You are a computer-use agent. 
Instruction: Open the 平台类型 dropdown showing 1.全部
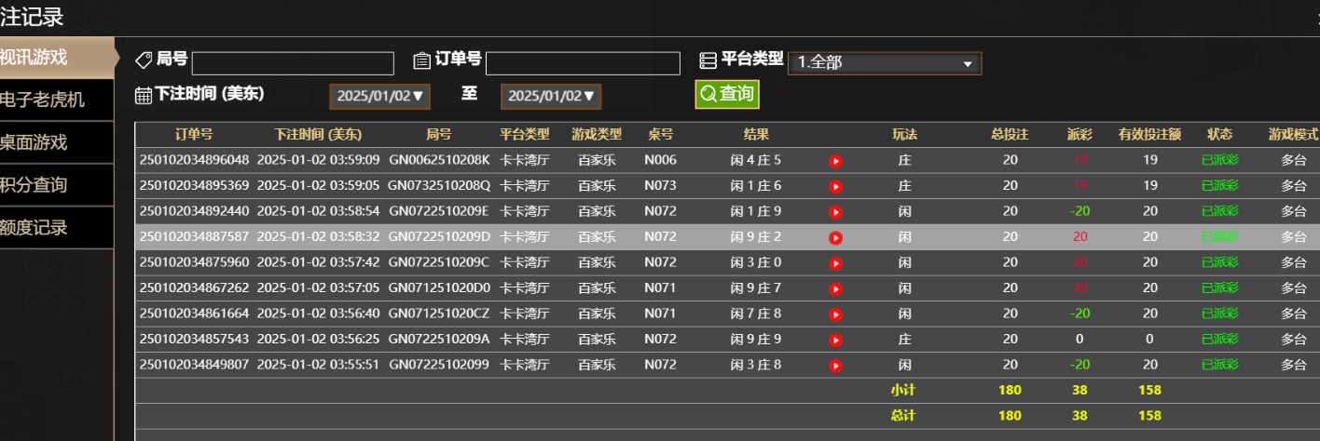pos(884,63)
